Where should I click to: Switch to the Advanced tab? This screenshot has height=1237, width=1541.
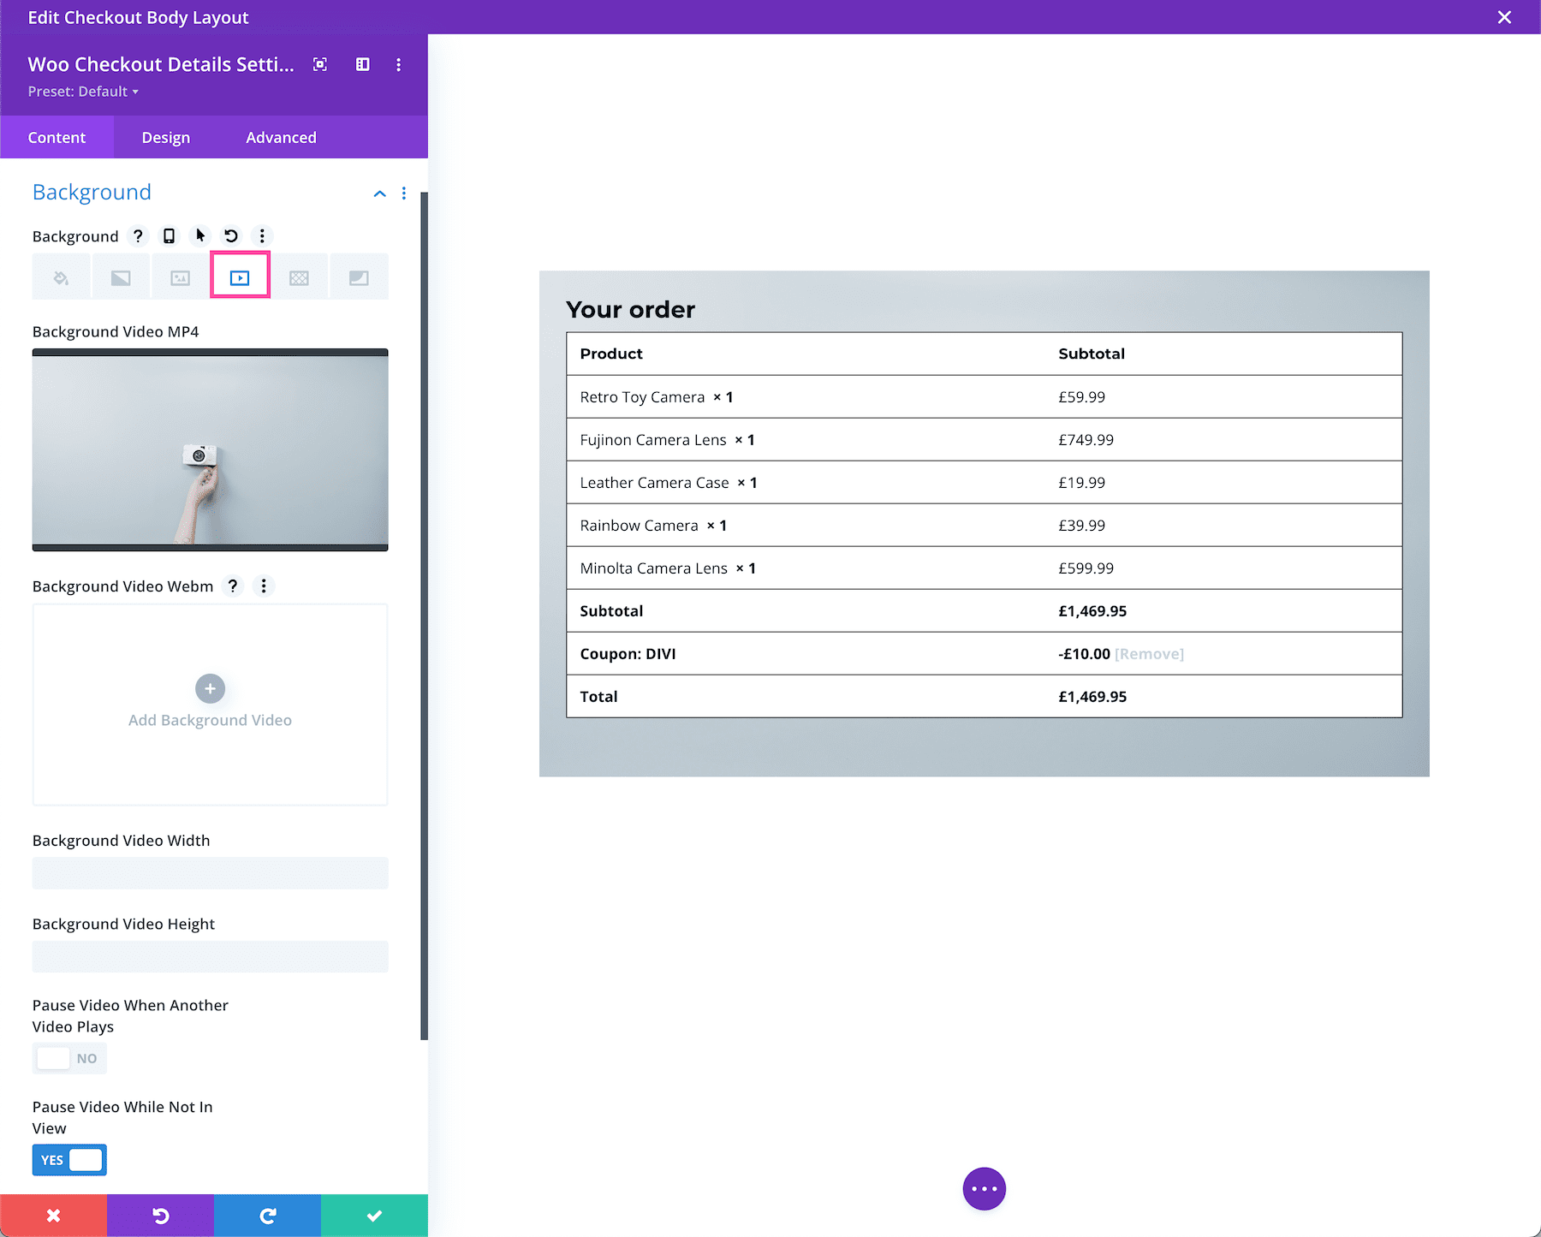point(281,137)
